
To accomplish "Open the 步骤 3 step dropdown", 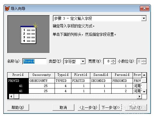I will coord(144,18).
